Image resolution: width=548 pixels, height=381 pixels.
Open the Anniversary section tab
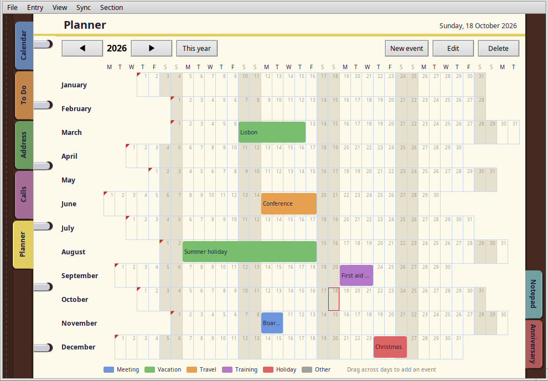(534, 344)
